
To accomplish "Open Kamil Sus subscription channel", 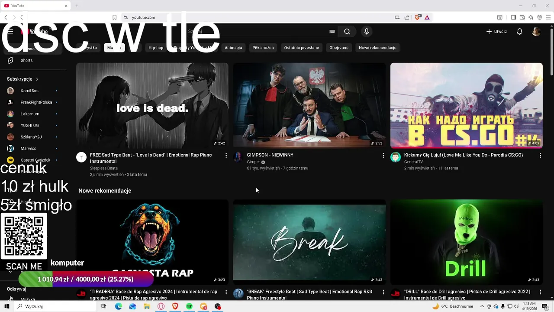I will [29, 91].
